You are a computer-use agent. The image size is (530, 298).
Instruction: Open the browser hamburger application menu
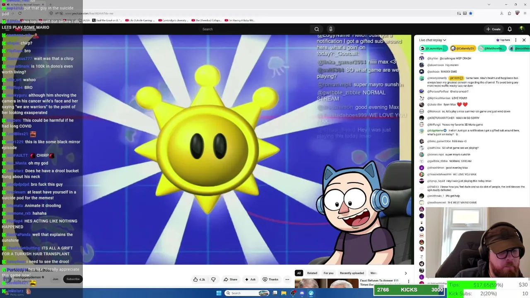pos(525,13)
